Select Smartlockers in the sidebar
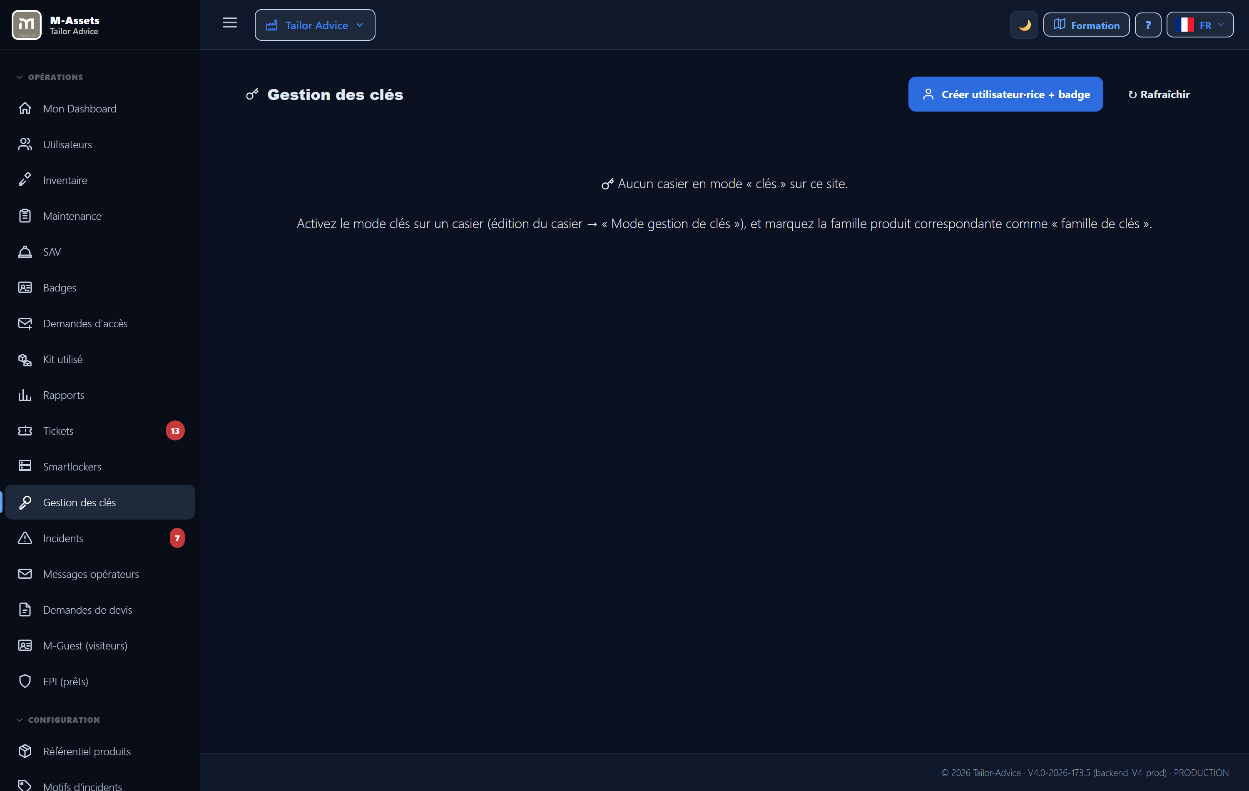The image size is (1249, 791). pyautogui.click(x=100, y=466)
